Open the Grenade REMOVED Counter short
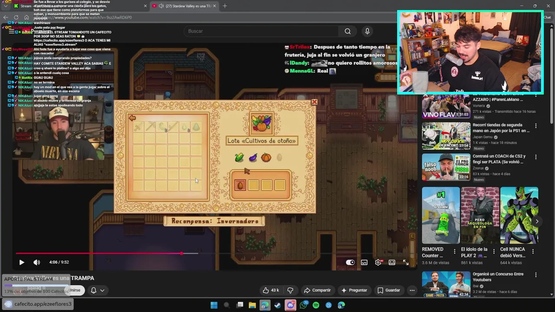Viewport: 555px width, 312px height. 441,215
